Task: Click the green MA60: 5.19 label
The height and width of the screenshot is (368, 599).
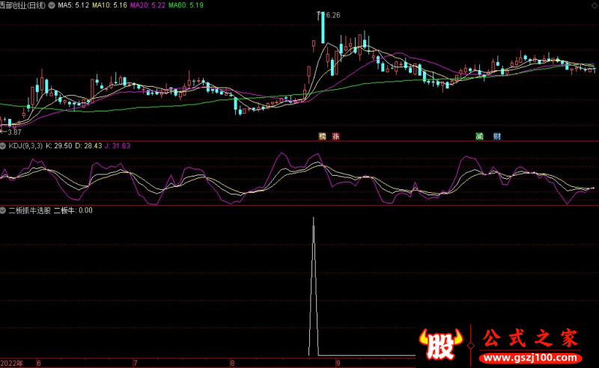Action: point(186,5)
